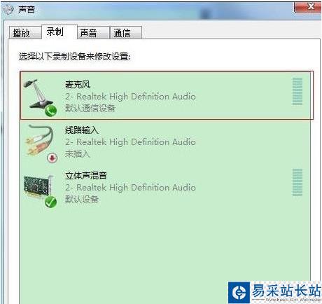322x304 pixels.
Task: Open the 声音 tab
Action: [x=93, y=33]
